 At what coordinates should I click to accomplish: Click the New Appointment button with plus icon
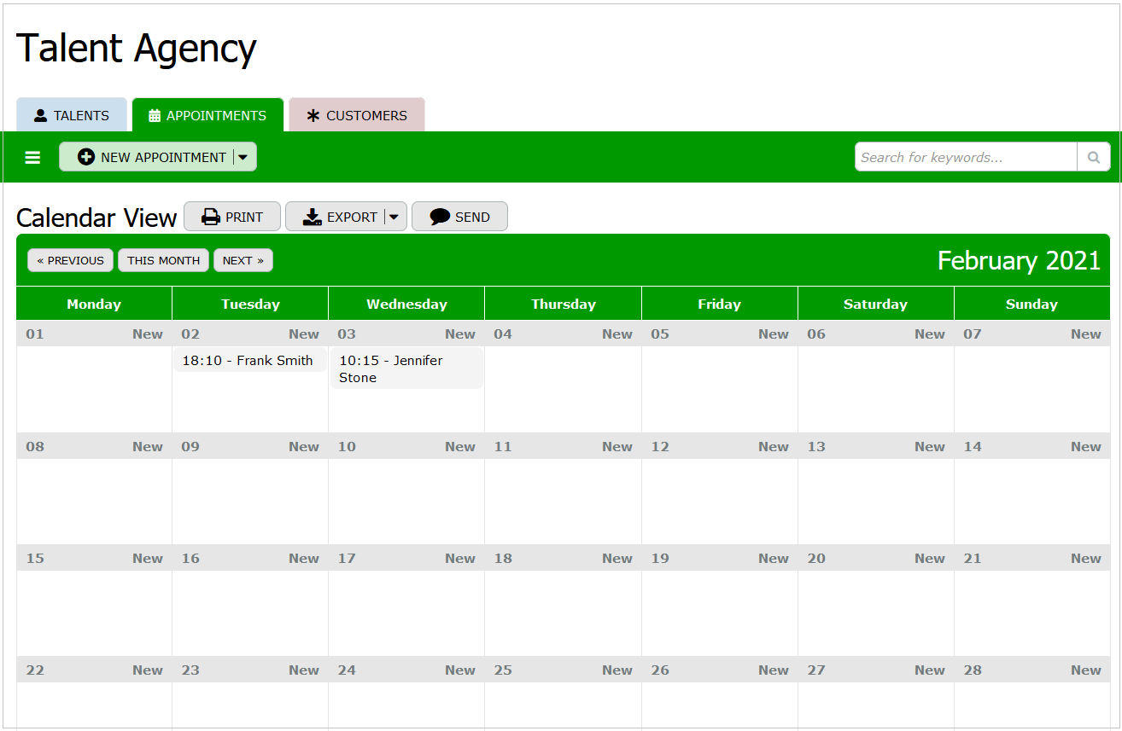click(147, 157)
